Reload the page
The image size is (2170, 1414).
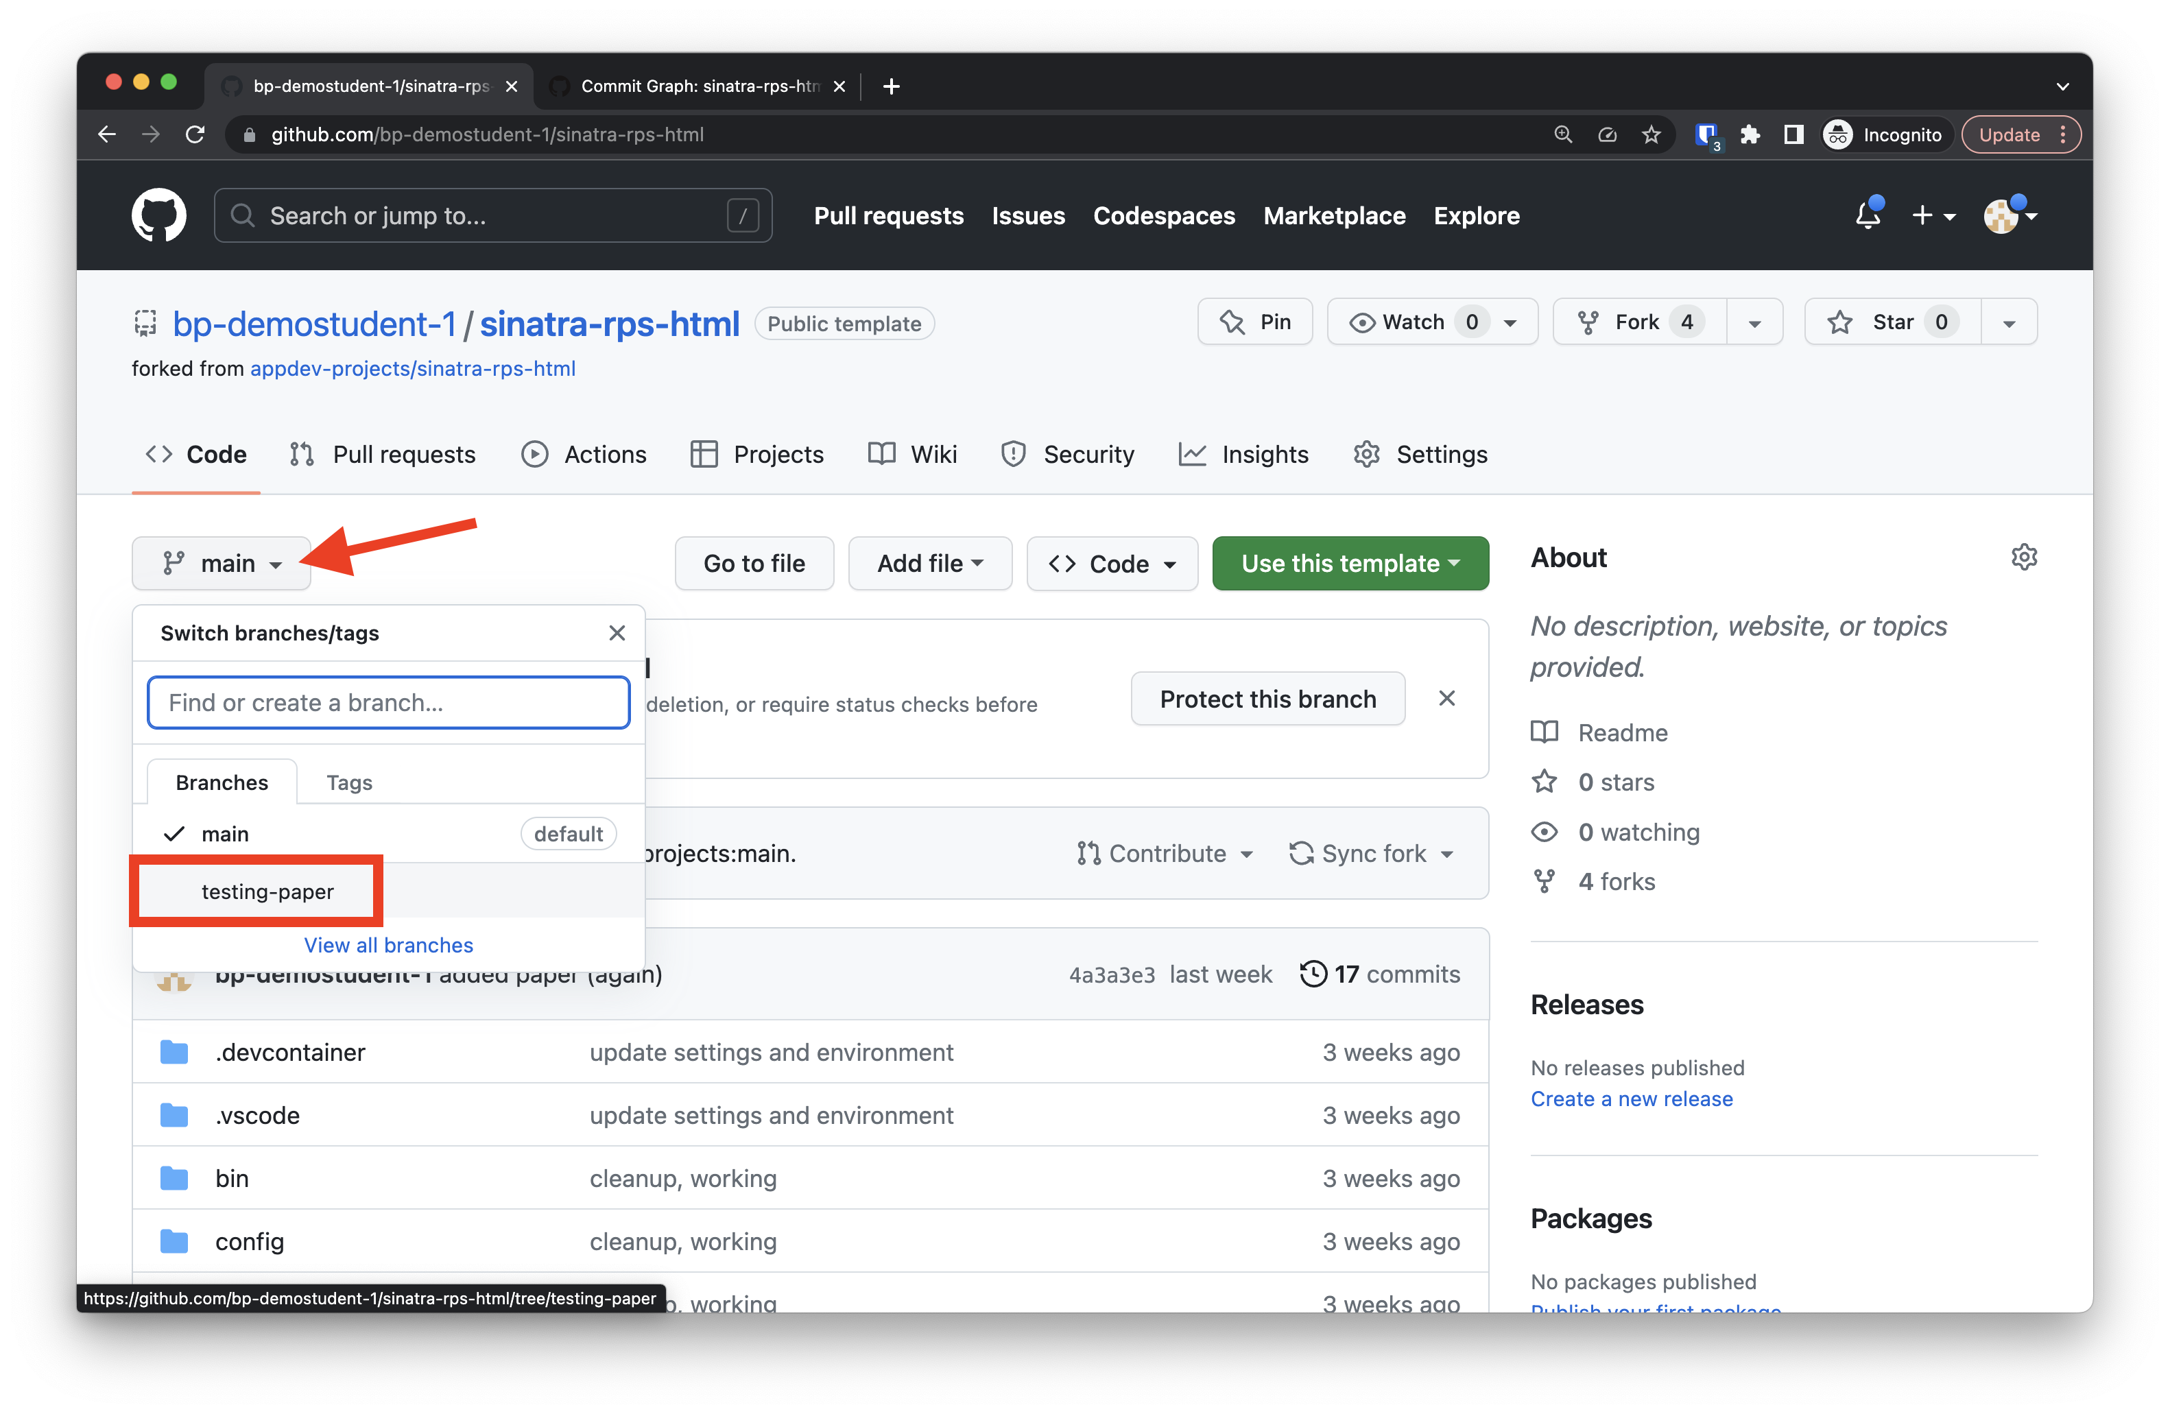pos(195,135)
